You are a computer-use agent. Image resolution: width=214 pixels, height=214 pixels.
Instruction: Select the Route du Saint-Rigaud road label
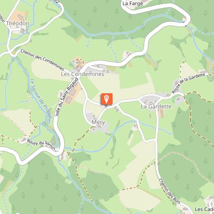tap(67, 97)
